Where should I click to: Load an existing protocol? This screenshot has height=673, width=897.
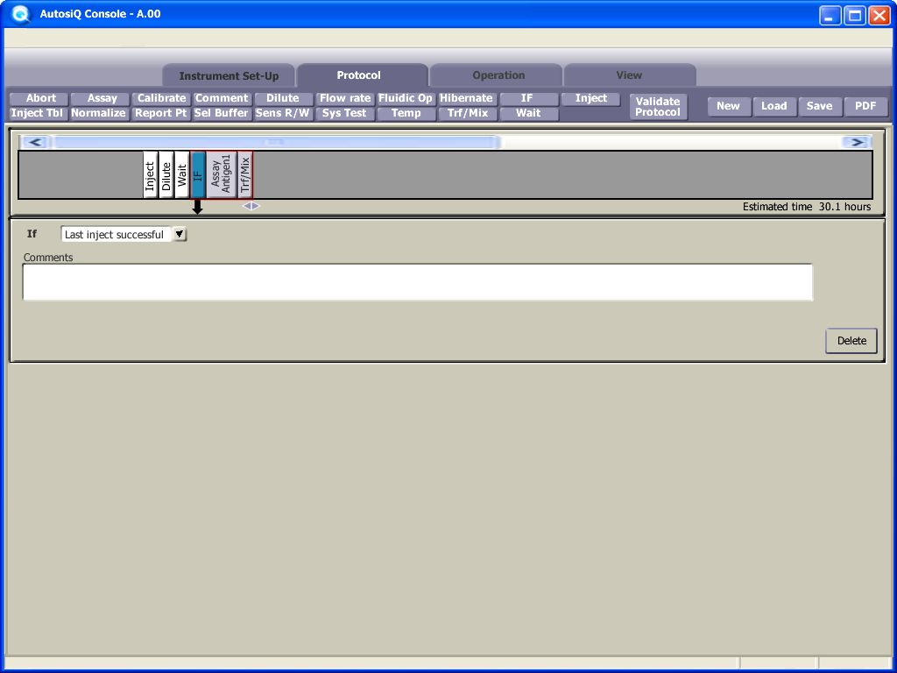(x=774, y=106)
